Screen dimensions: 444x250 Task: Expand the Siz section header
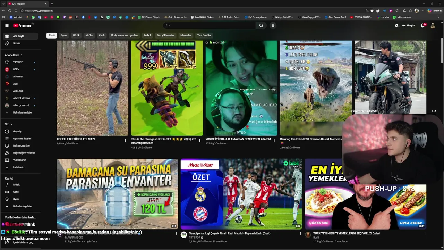coord(8,124)
